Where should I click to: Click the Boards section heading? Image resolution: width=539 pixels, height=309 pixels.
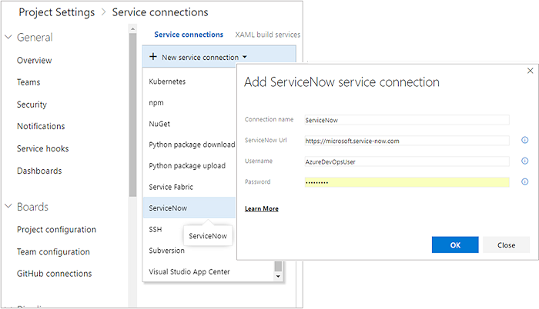click(32, 207)
